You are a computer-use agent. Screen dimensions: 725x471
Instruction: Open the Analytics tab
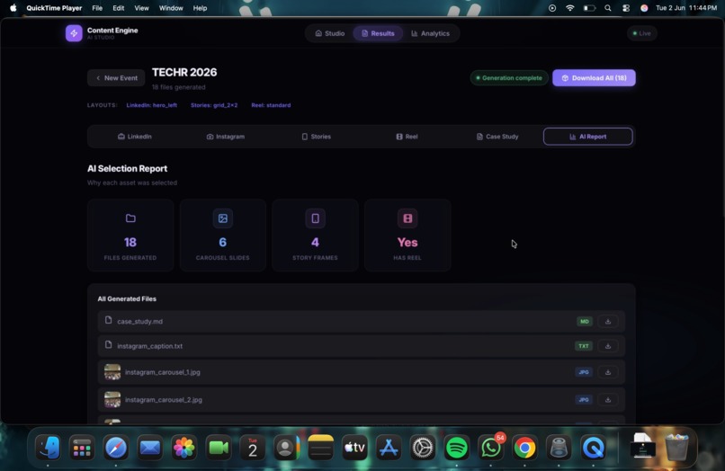pyautogui.click(x=430, y=33)
